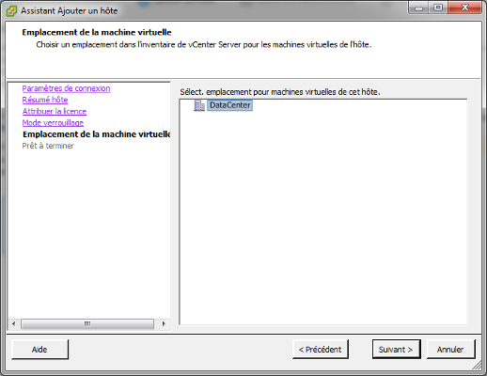Click the Aide button
This screenshot has width=487, height=376.
pos(39,350)
